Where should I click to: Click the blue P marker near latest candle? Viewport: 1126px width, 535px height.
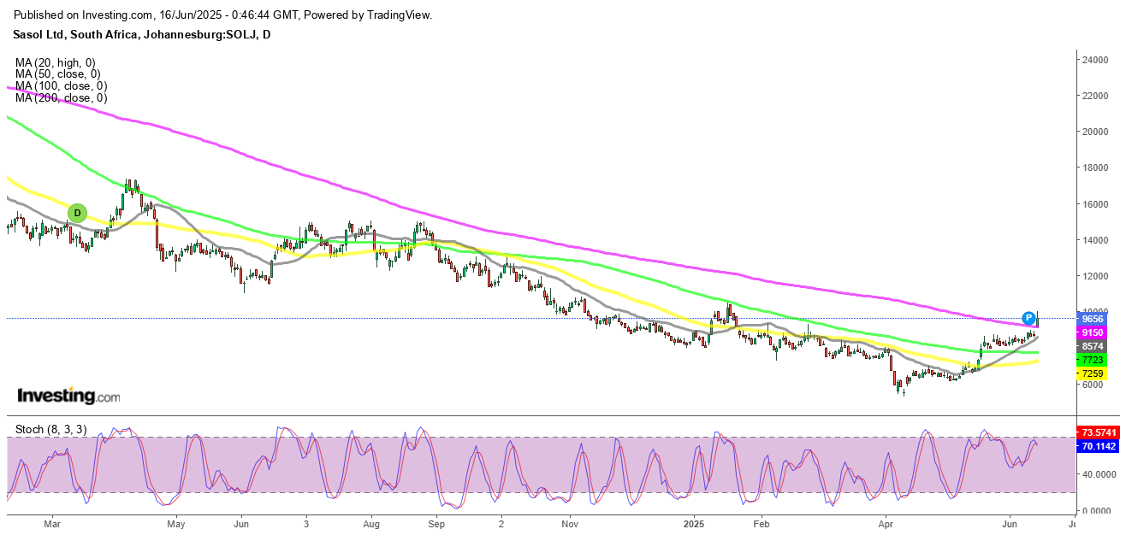click(1028, 318)
